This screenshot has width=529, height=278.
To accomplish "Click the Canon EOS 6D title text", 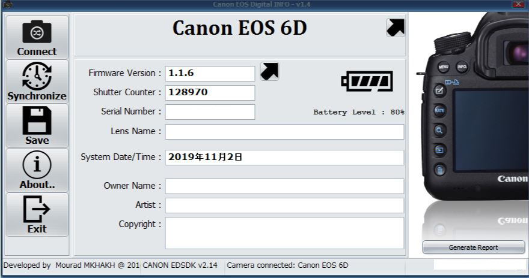I will coord(239,28).
